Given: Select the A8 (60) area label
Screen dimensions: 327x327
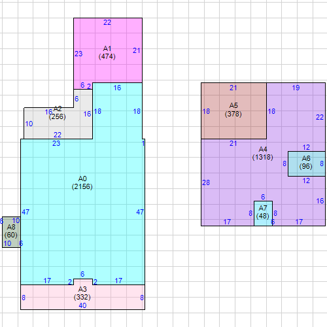Looking at the screenshot, I should [x=11, y=231].
